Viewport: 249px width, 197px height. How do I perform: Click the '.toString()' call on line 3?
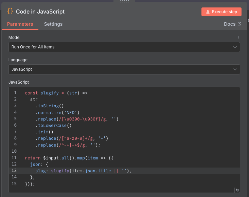pos(50,106)
